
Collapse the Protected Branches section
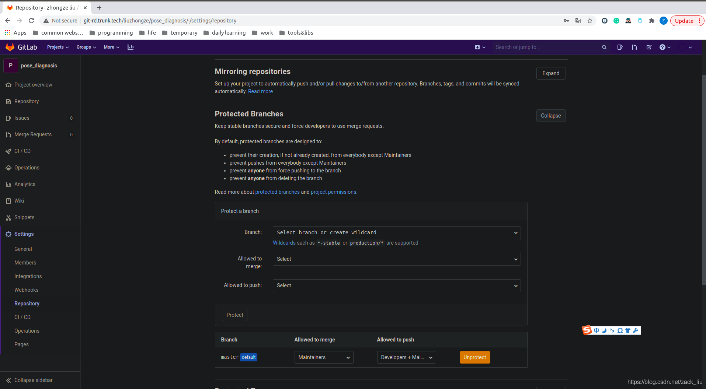(551, 116)
